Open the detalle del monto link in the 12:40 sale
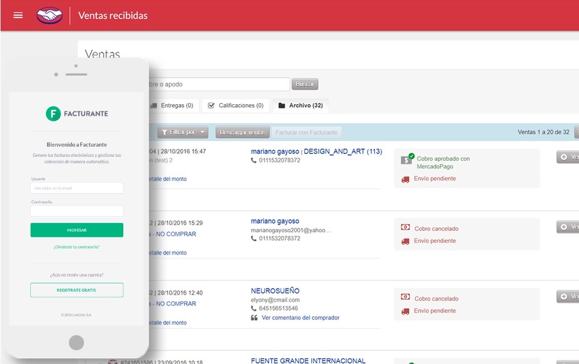The image size is (579, 364). click(x=168, y=323)
